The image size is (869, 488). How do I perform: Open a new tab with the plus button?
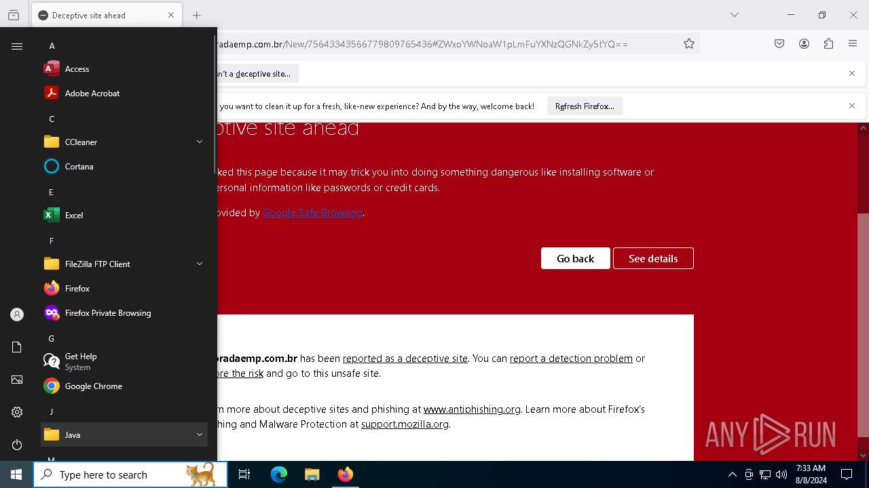[196, 15]
